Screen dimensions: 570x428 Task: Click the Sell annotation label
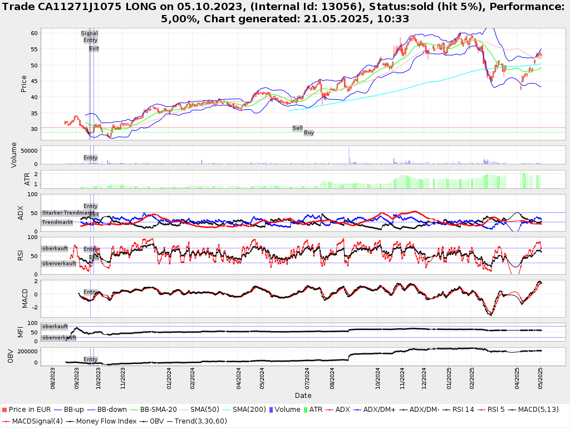298,128
